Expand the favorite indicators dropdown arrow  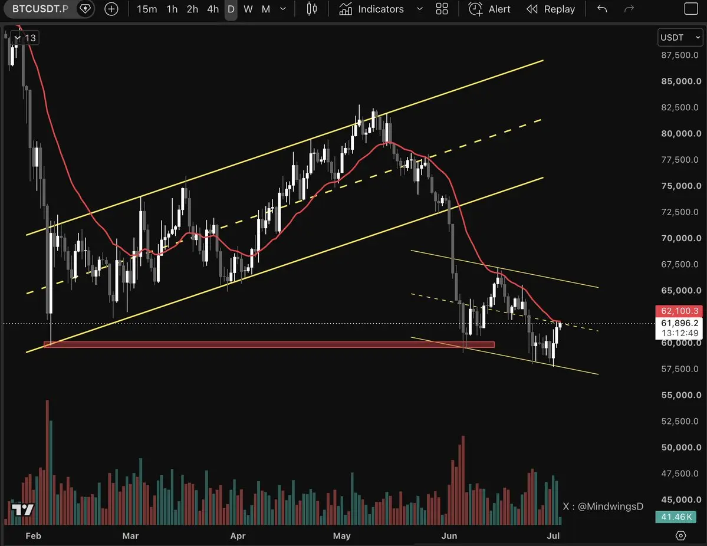point(420,9)
